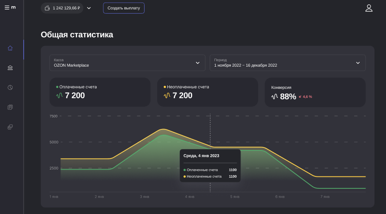
Task: Click the 1 242 129,66 ₽ balance
Action: tap(66, 8)
